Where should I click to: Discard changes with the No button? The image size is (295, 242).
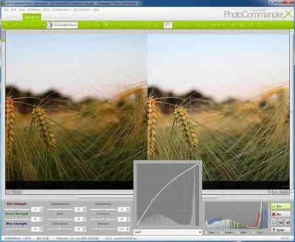point(281,214)
